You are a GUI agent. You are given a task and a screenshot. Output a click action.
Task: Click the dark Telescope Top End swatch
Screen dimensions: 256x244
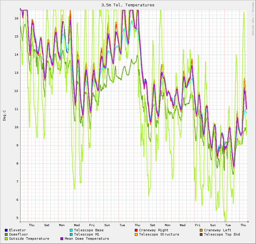click(x=201, y=234)
